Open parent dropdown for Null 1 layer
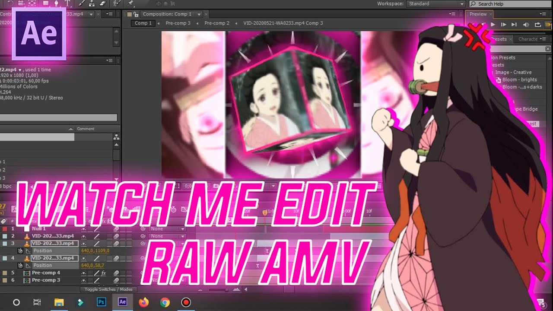 click(167, 229)
